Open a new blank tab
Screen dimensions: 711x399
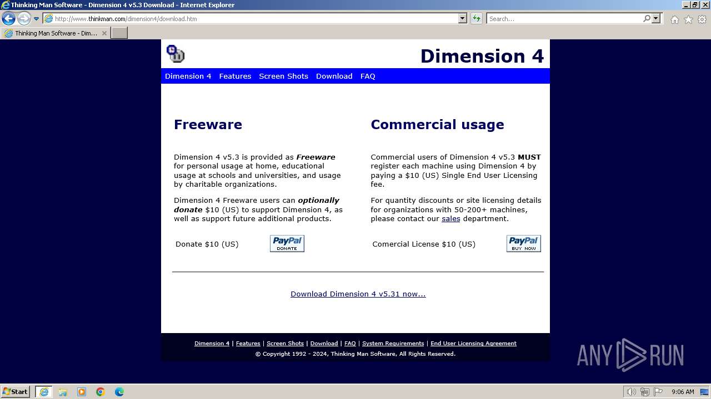[x=119, y=33]
